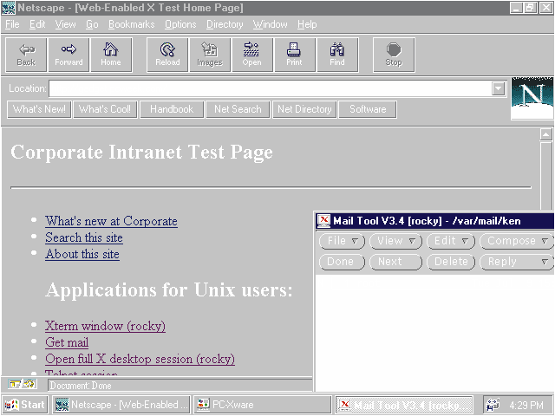Image resolution: width=555 pixels, height=416 pixels.
Task: Click the Net Search button
Action: tap(238, 109)
